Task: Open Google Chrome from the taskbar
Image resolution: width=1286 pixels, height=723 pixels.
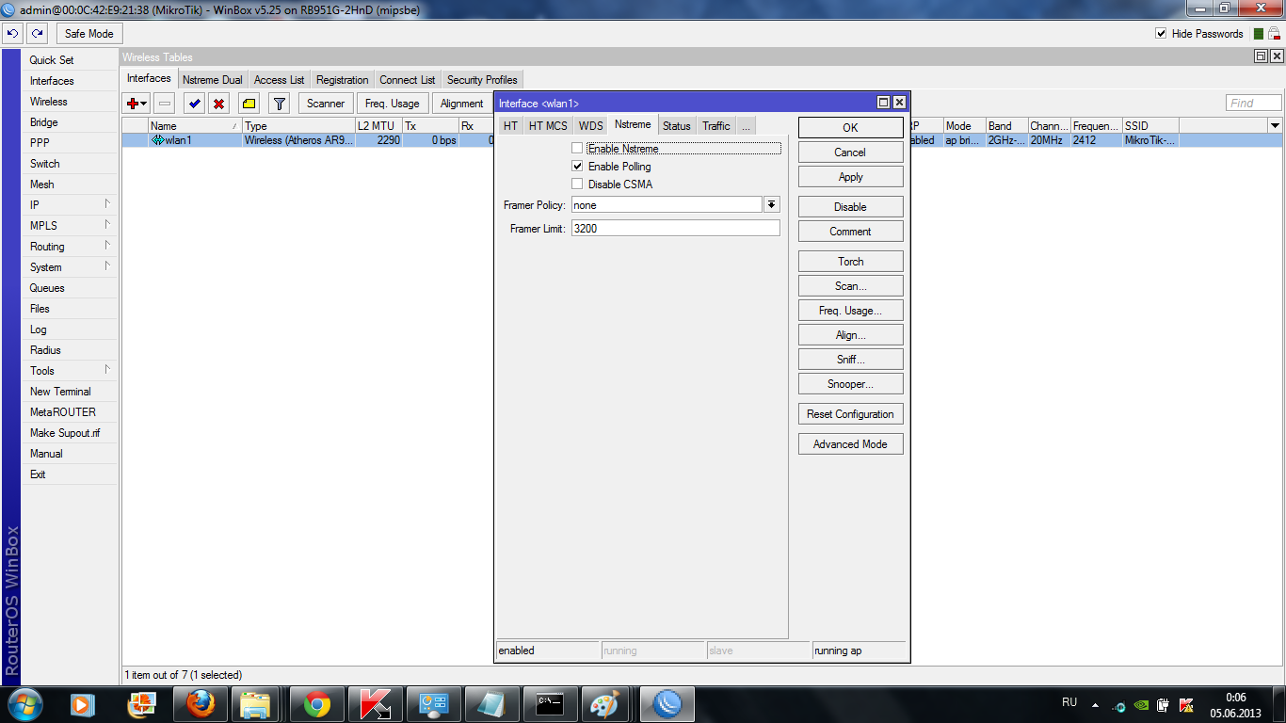Action: (x=316, y=704)
